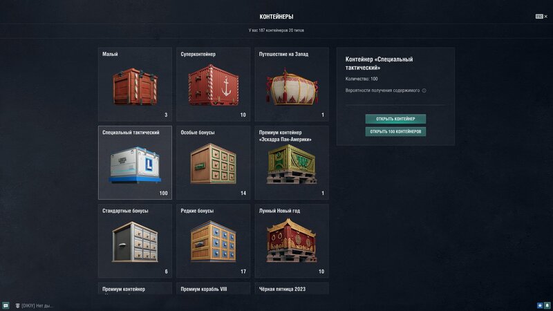Click the Открыть контейнер button
Screen dimensions: 553x311
(395, 119)
